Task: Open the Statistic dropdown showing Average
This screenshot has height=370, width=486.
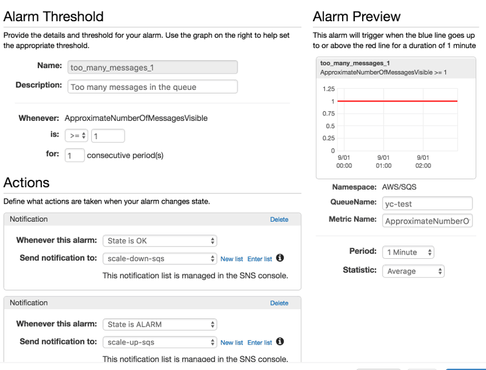Action: [413, 271]
